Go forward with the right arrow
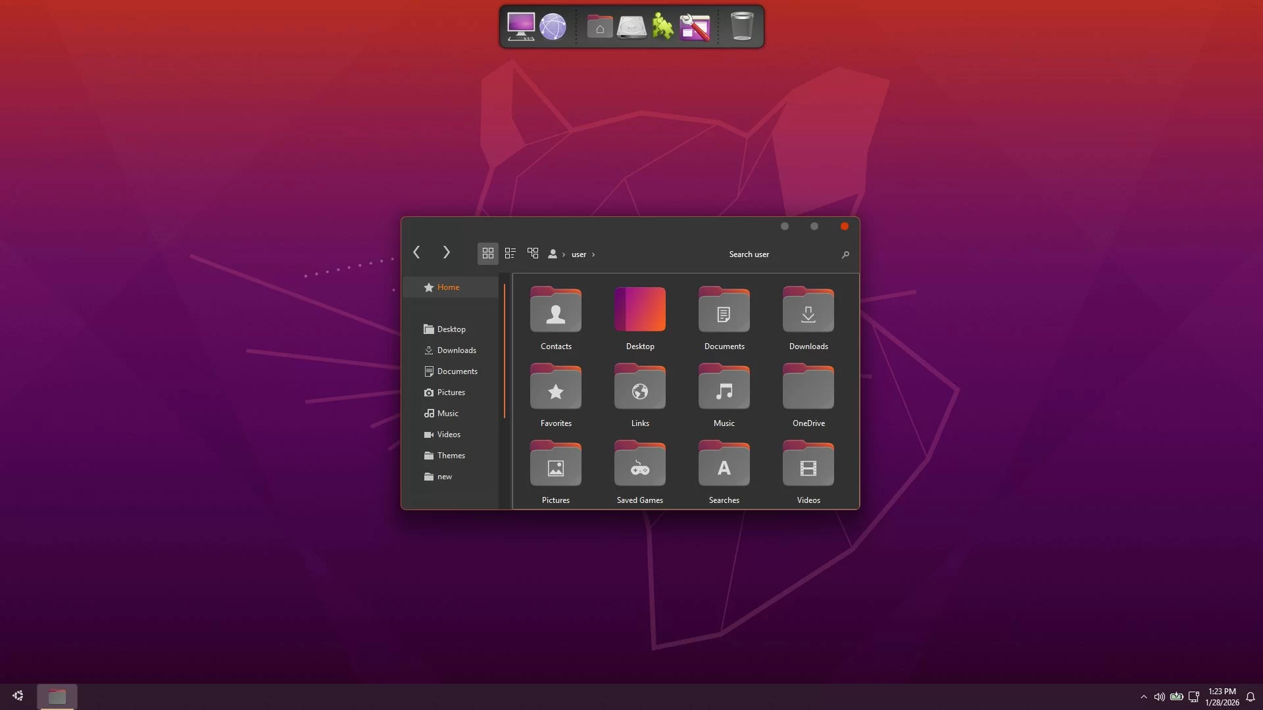The width and height of the screenshot is (1263, 710). pyautogui.click(x=446, y=252)
